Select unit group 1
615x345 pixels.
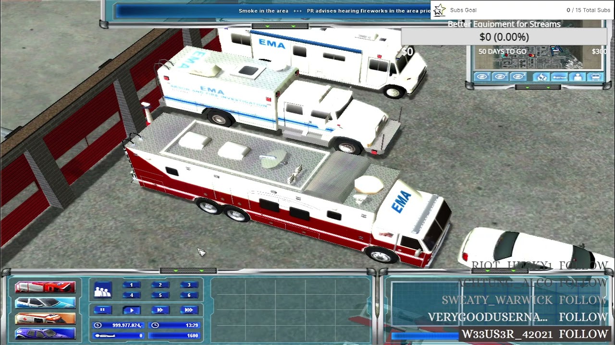131,285
